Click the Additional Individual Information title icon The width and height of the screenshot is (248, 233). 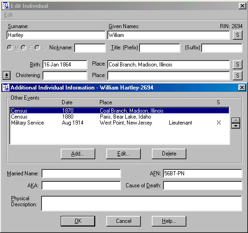6,88
